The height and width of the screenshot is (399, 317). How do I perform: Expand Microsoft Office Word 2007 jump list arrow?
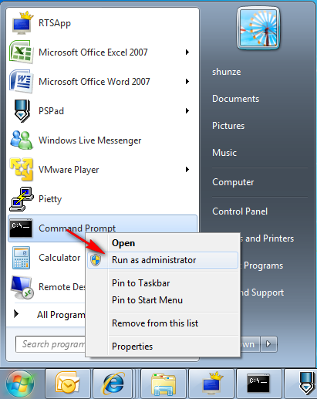(187, 82)
